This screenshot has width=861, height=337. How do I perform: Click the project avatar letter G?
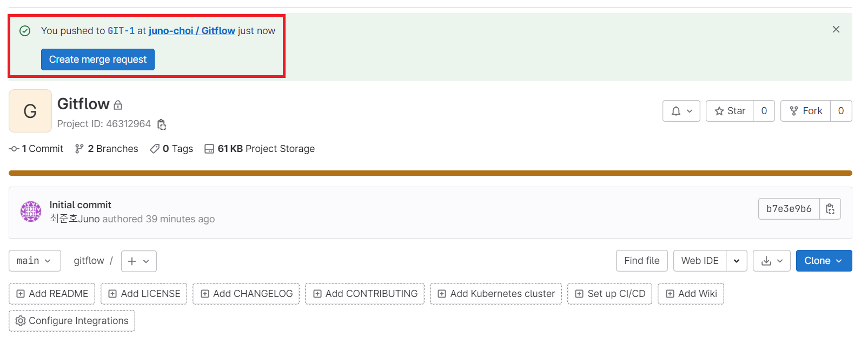point(30,111)
